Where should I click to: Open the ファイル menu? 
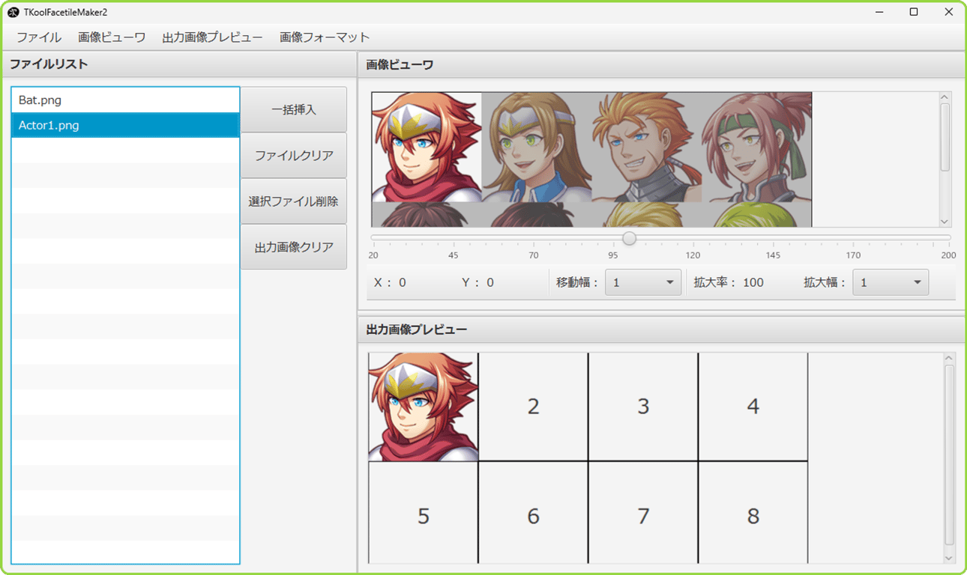[x=39, y=37]
